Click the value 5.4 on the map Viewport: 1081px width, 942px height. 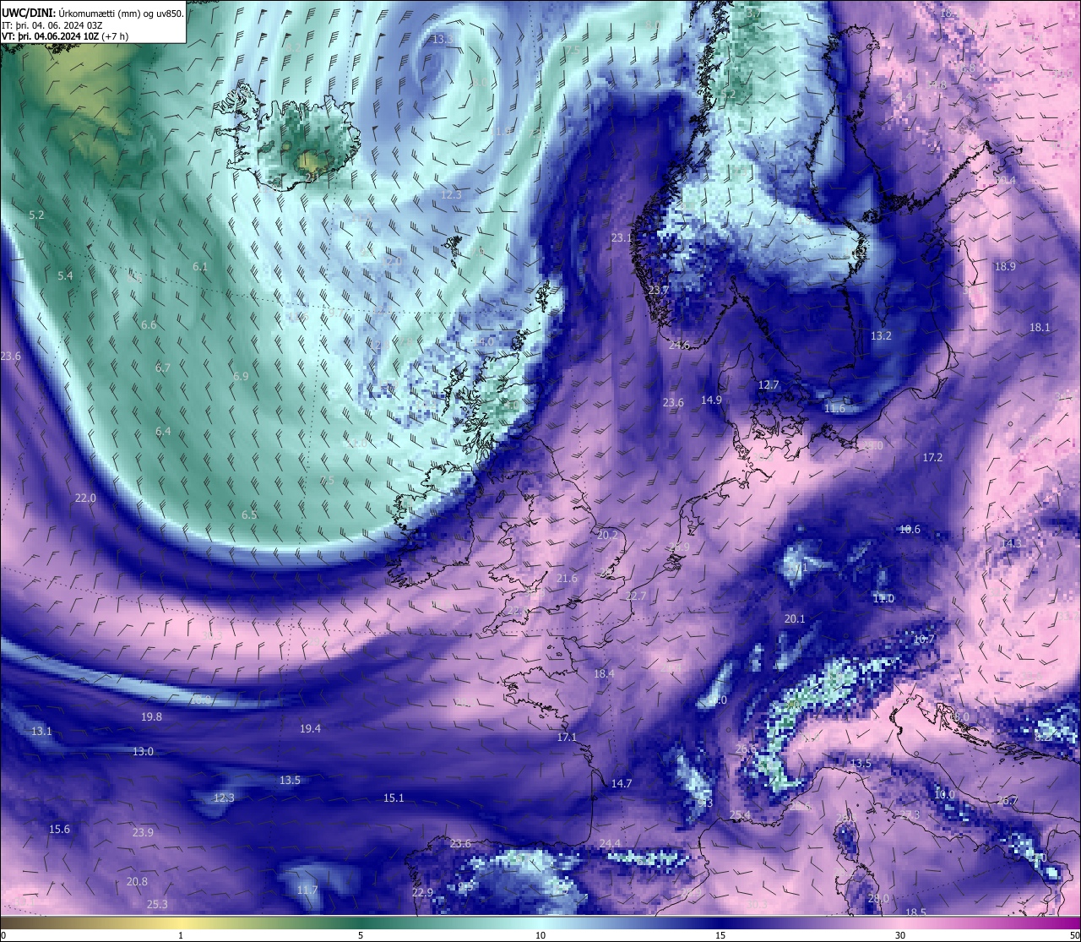(x=65, y=275)
